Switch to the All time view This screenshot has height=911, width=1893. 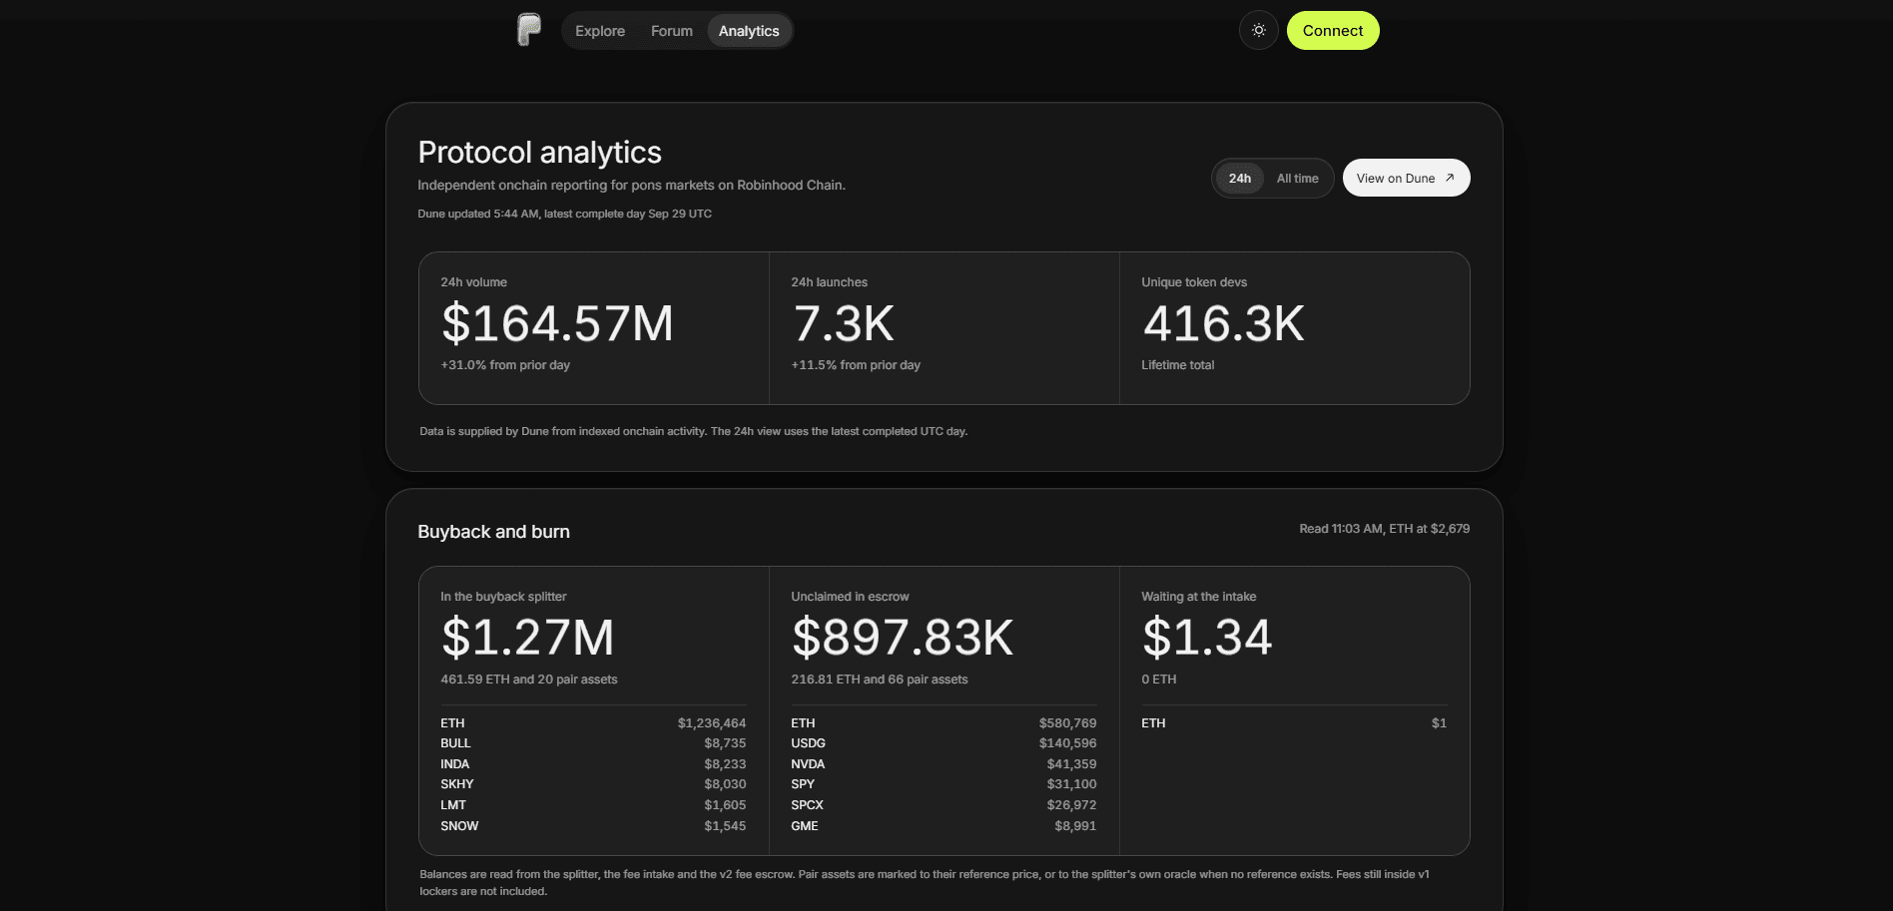point(1297,178)
